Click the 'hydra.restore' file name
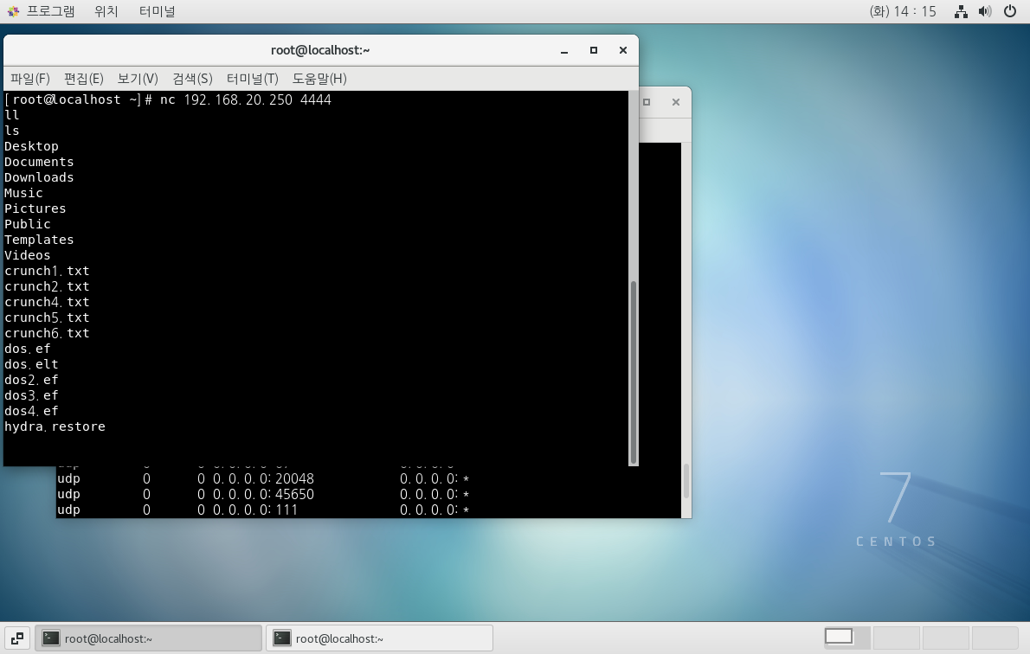The height and width of the screenshot is (654, 1030). (x=55, y=426)
